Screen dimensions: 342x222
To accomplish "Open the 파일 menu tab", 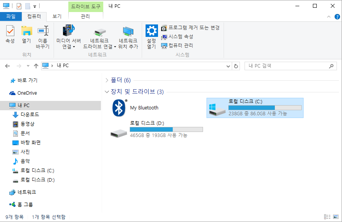I will [11, 17].
